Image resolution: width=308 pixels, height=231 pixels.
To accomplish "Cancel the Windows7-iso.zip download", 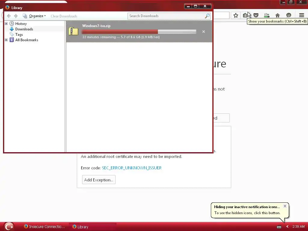I will (204, 31).
